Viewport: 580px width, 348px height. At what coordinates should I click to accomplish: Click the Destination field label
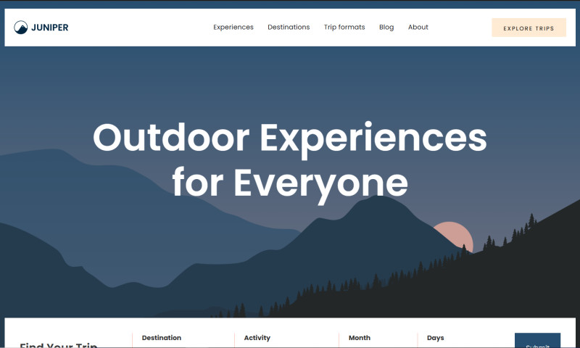162,338
